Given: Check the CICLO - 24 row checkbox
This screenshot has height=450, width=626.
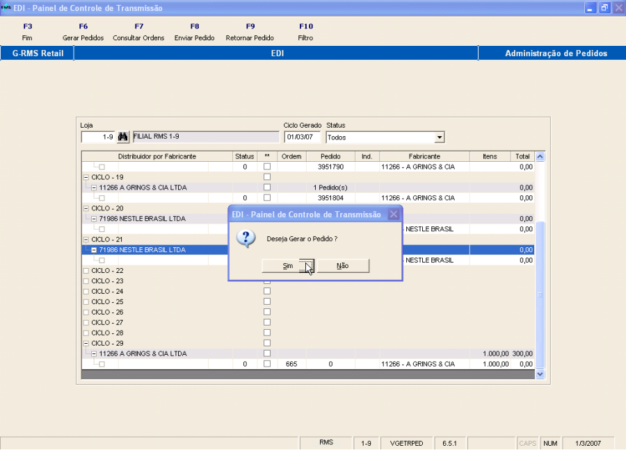Looking at the screenshot, I should click(267, 292).
